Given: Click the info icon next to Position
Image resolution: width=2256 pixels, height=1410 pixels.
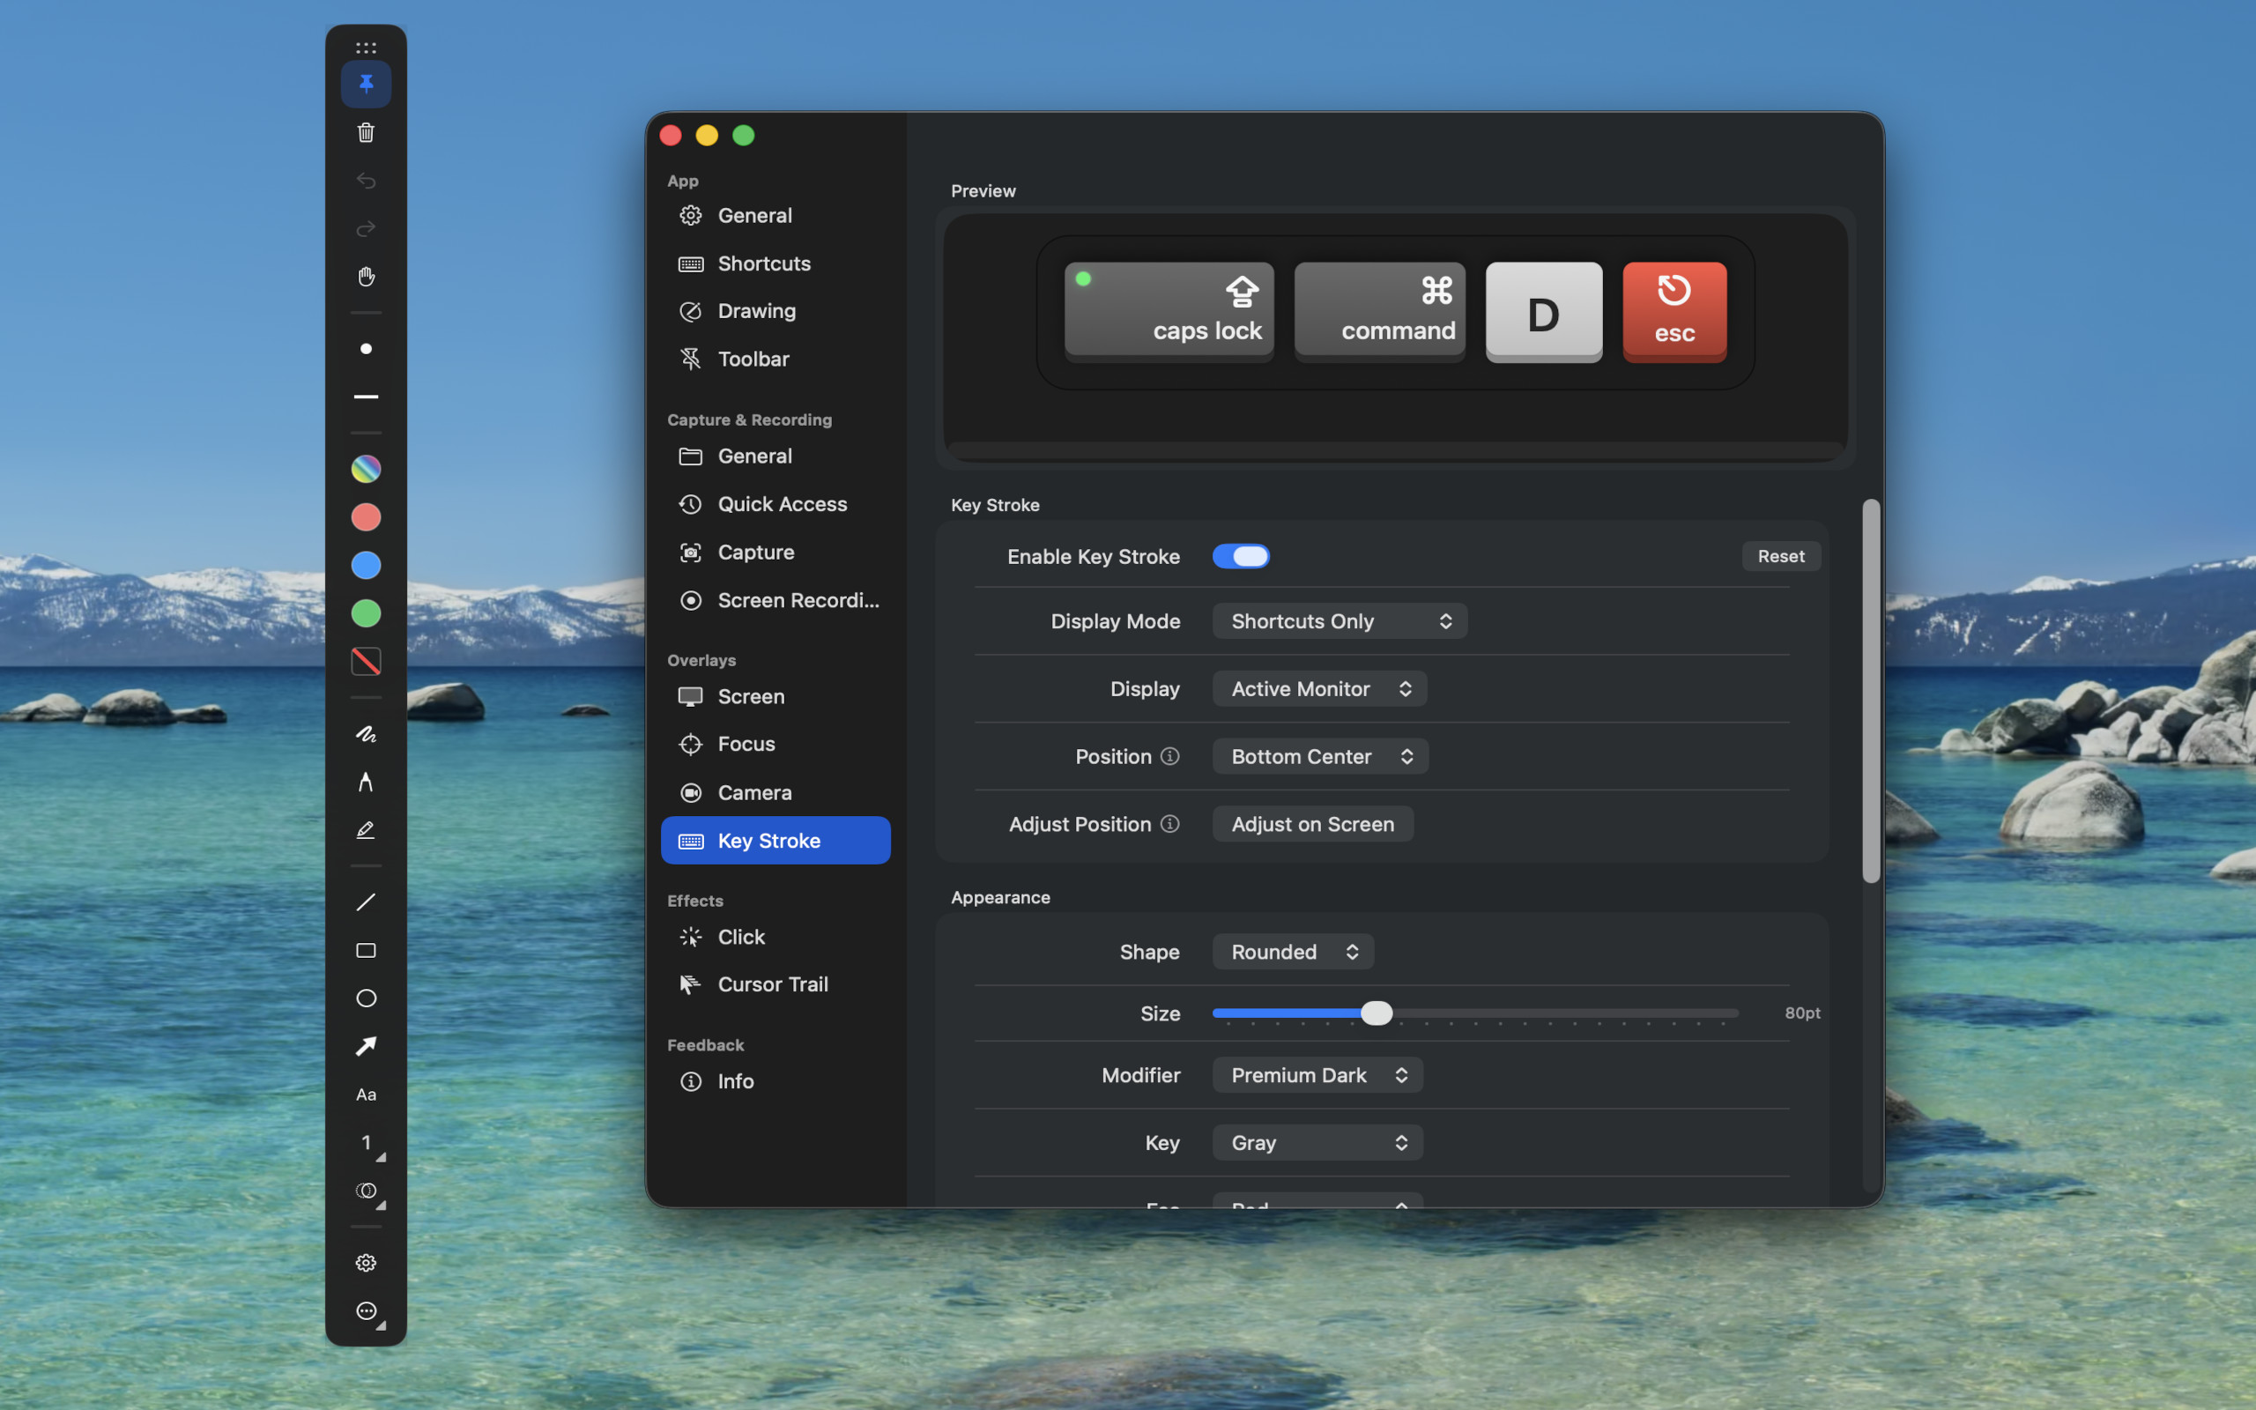Looking at the screenshot, I should (x=1170, y=756).
